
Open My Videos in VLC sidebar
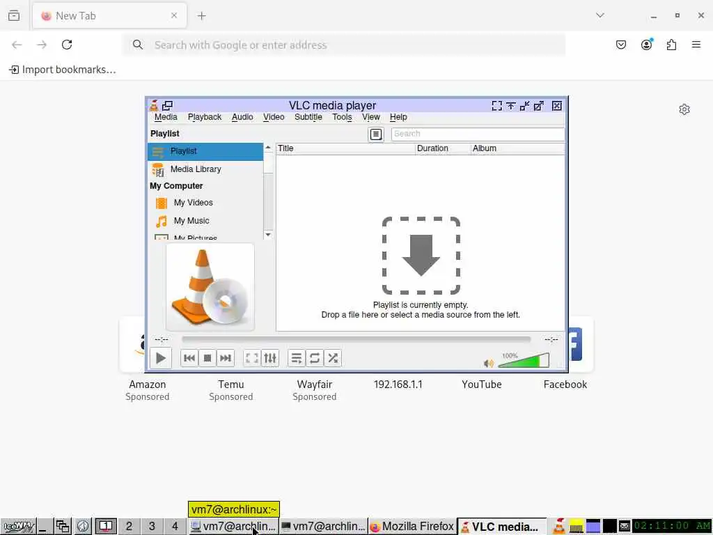click(x=205, y=203)
